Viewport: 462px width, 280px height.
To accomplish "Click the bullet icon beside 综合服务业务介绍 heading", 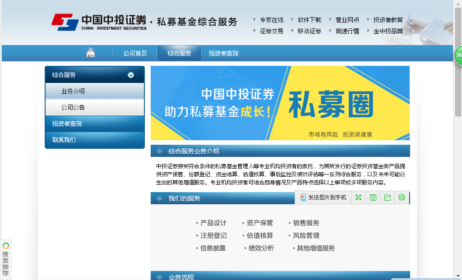I will coord(159,151).
